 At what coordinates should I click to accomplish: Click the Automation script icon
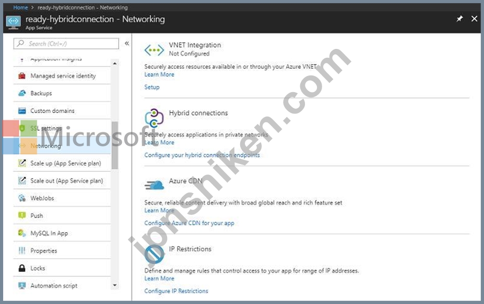click(22, 286)
